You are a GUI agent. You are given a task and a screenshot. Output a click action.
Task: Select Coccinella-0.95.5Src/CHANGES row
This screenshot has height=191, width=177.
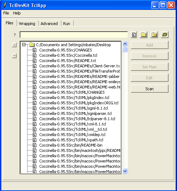(66, 50)
